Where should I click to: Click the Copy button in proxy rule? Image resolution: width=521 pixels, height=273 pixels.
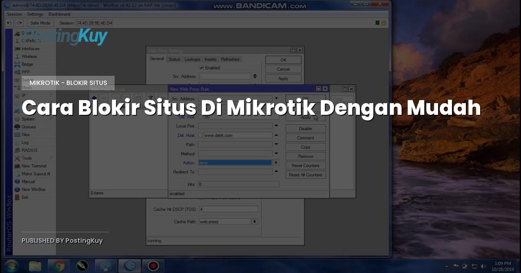(x=306, y=147)
